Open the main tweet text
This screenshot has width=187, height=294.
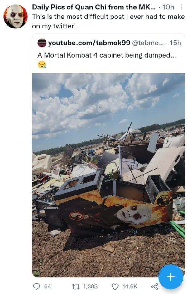(108, 21)
